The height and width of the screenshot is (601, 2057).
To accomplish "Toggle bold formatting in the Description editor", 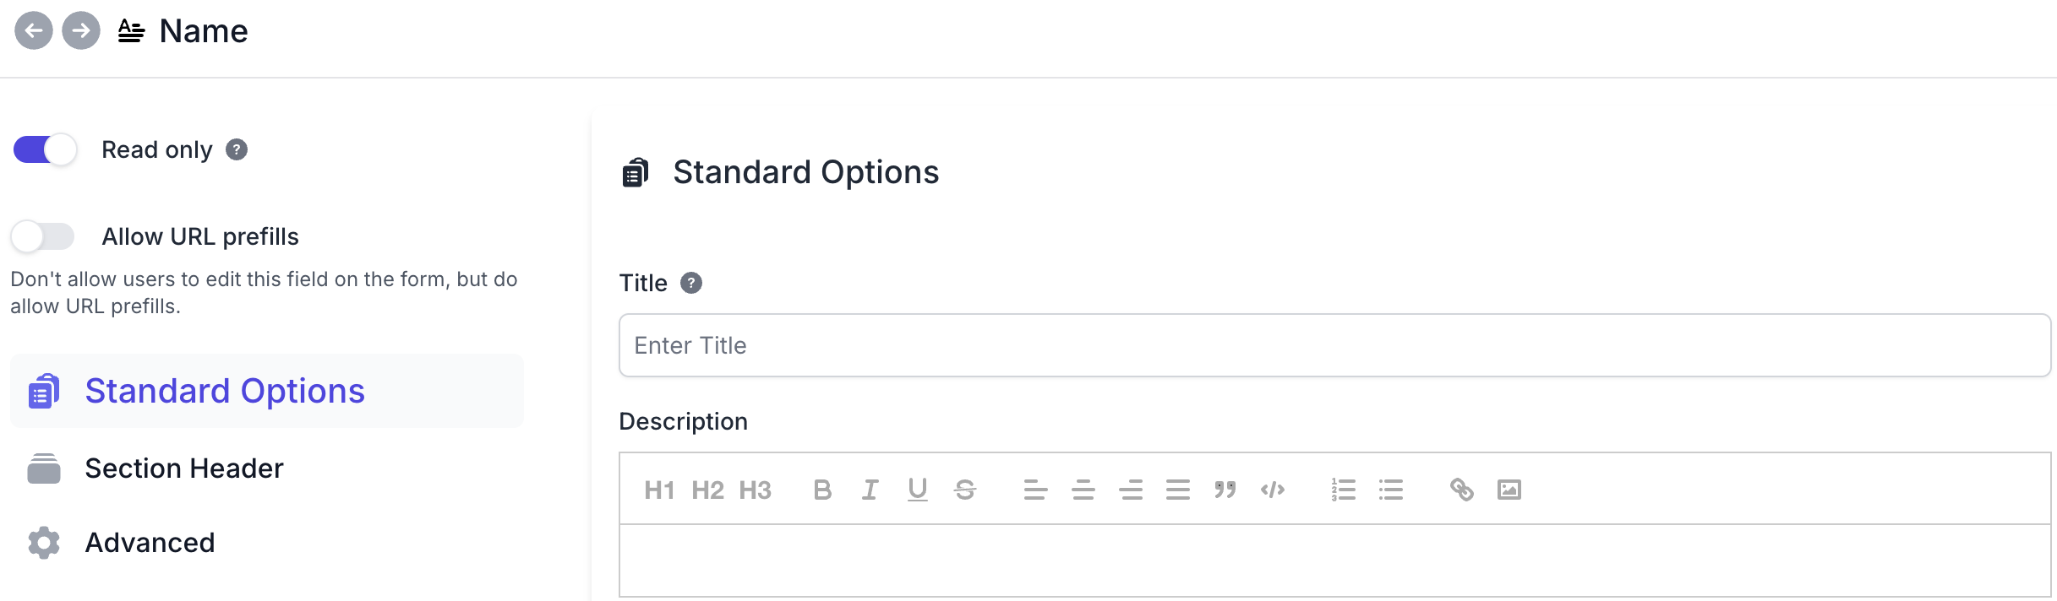I will point(822,490).
